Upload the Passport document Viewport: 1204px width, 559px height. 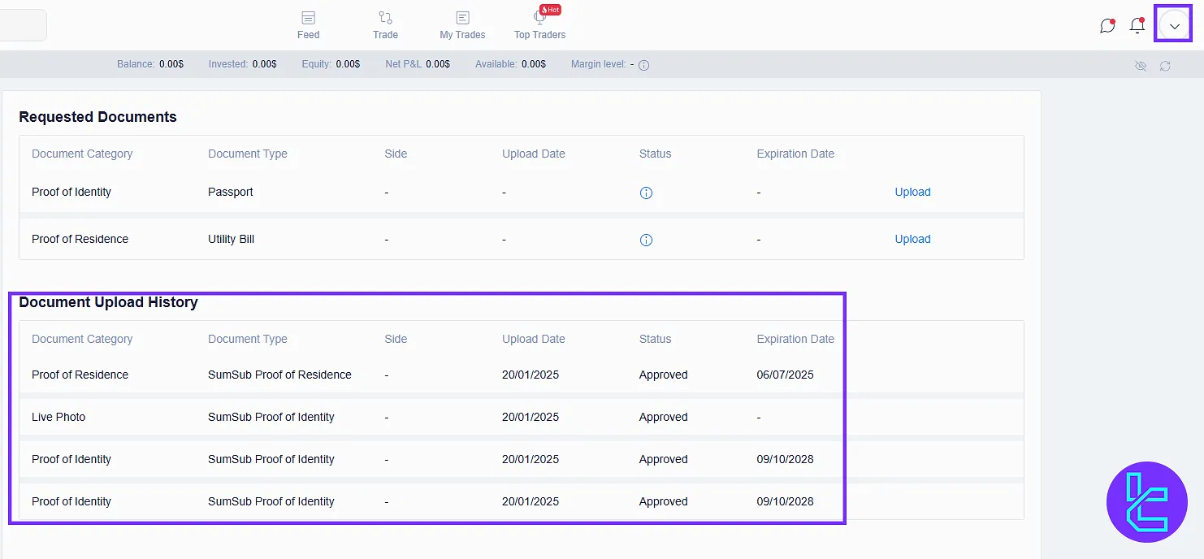click(912, 193)
